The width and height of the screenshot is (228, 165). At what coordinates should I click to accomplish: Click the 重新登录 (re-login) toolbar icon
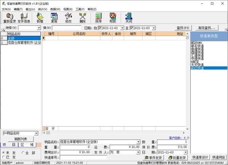tap(9, 18)
